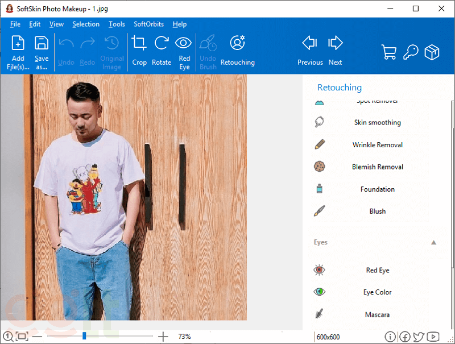Open the Retouching tool in toolbar
The image size is (455, 344).
click(x=237, y=44)
